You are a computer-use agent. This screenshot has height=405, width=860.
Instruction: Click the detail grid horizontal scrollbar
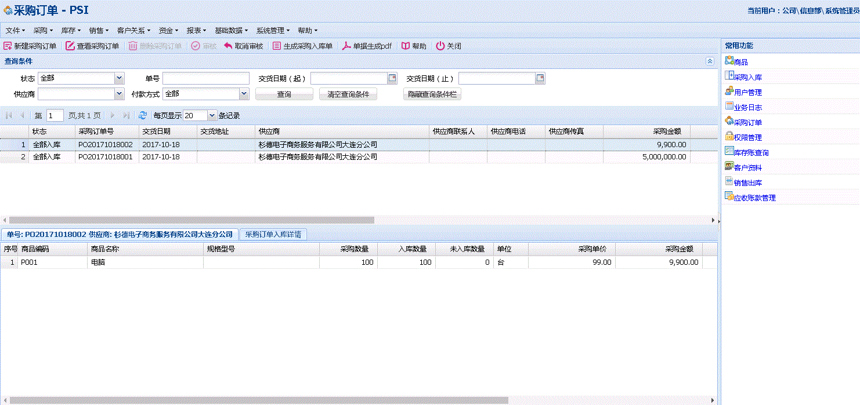(259, 400)
